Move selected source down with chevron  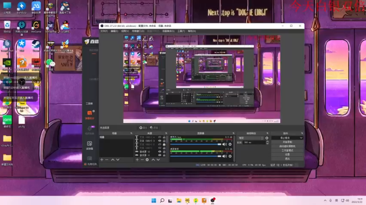click(x=158, y=160)
